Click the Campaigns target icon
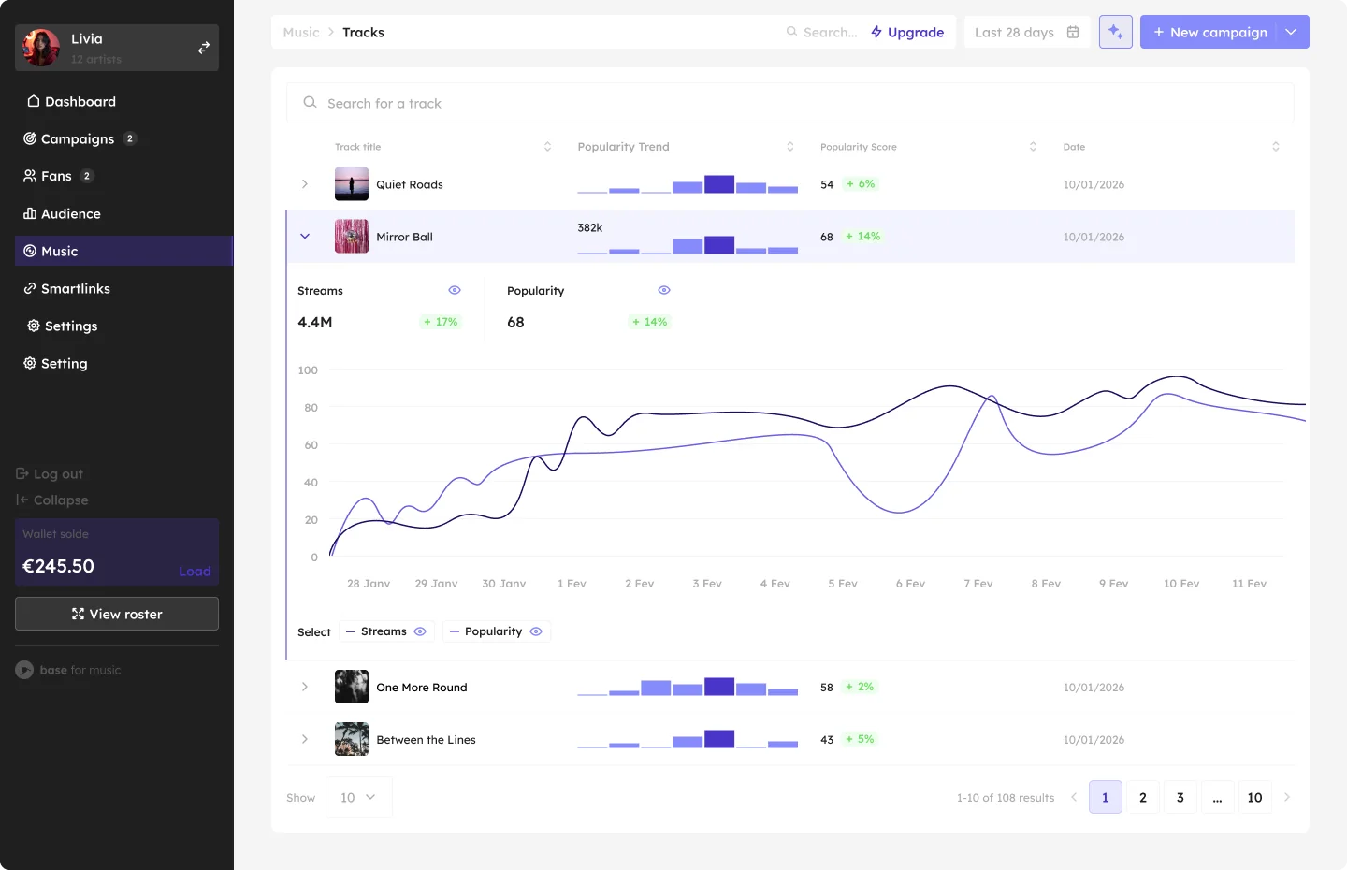Image resolution: width=1347 pixels, height=870 pixels. click(x=30, y=138)
